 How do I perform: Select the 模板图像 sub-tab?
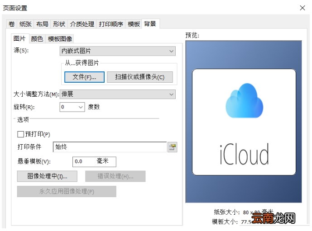click(60, 39)
